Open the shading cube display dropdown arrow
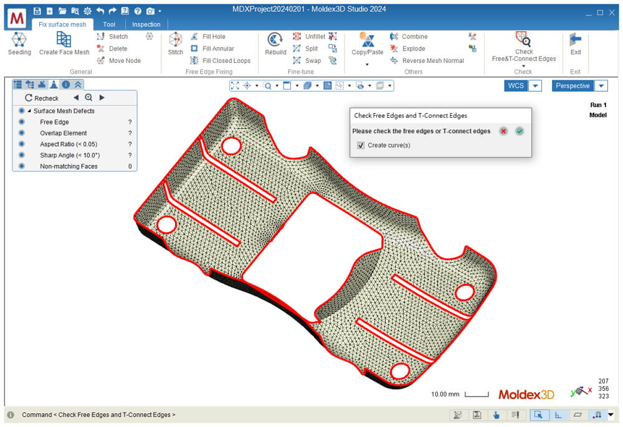Screen dimensions: 623x427 (317, 86)
